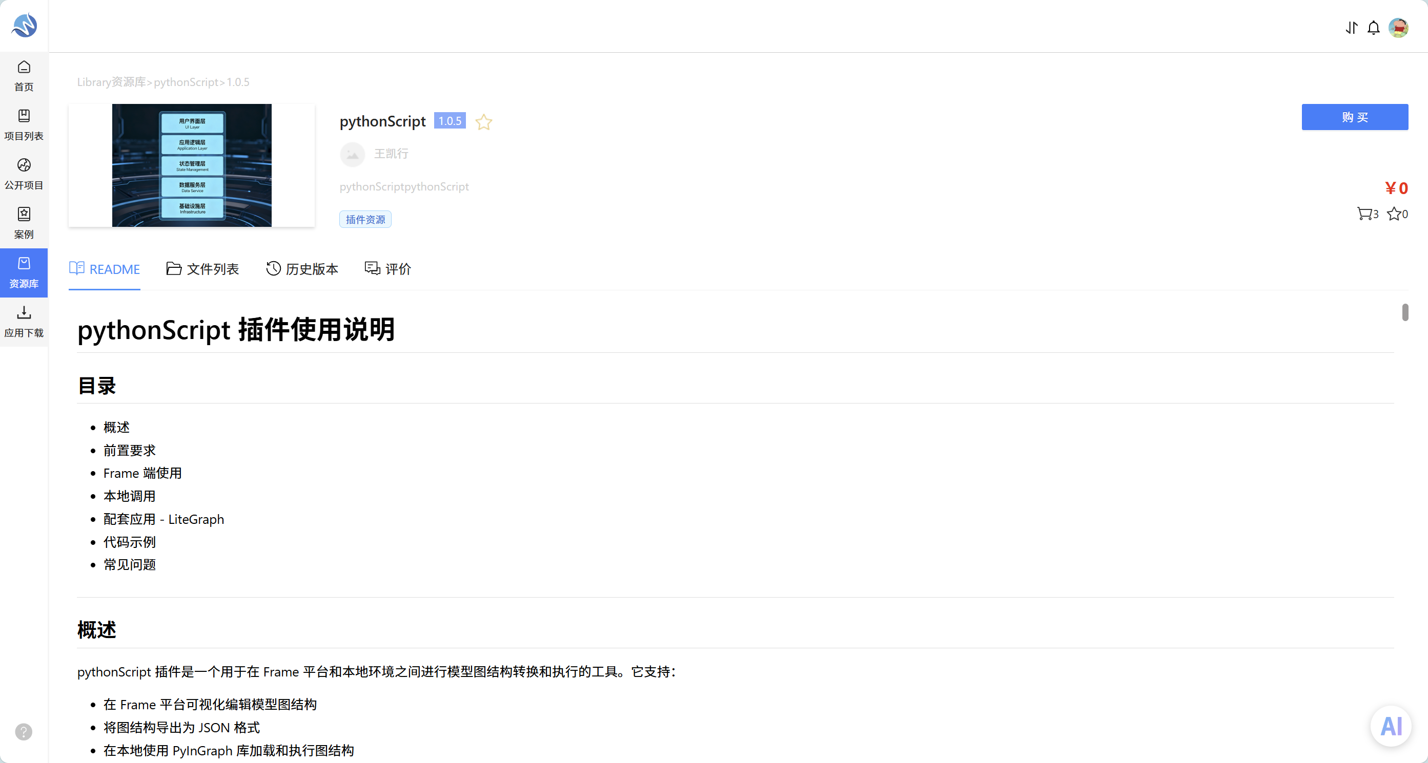Click the README vertical scrollbar handle
Image resolution: width=1428 pixels, height=763 pixels.
click(x=1405, y=312)
